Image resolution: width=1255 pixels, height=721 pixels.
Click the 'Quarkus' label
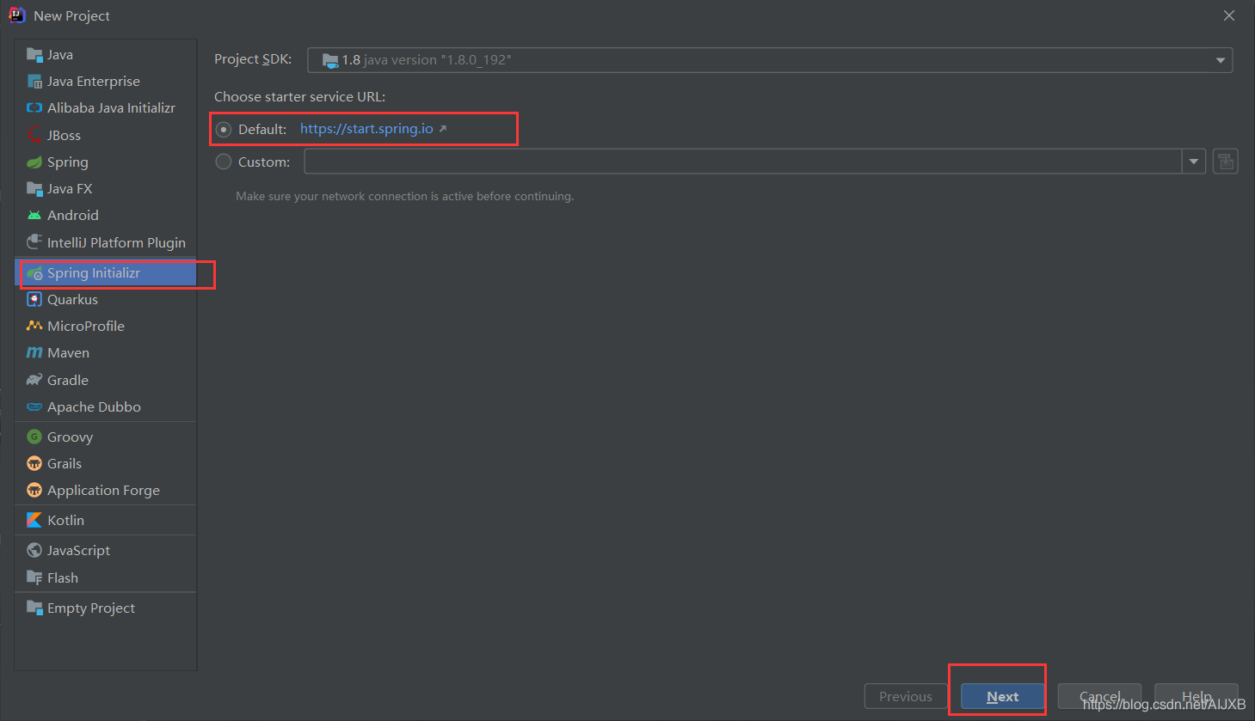point(72,300)
